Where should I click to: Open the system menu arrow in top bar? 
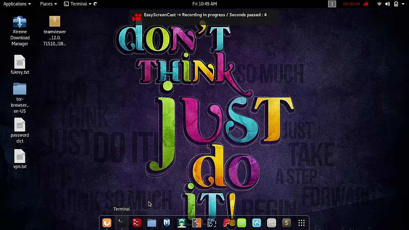[x=403, y=4]
